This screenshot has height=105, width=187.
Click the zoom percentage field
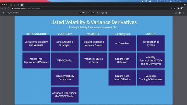[x=93, y=13]
